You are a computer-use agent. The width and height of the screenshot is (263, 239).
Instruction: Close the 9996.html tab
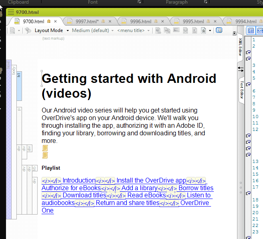coord(163,21)
